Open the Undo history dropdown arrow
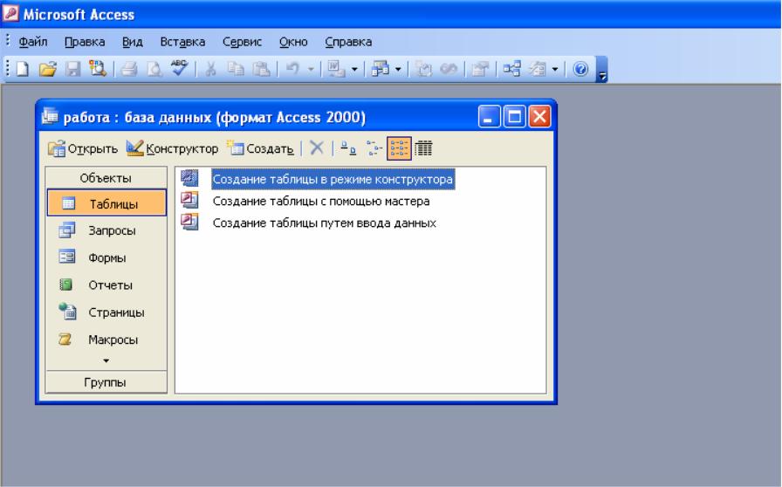This screenshot has height=487, width=782. coord(311,69)
